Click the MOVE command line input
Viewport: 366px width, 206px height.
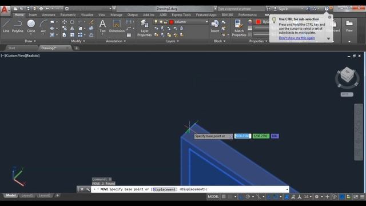pos(190,189)
